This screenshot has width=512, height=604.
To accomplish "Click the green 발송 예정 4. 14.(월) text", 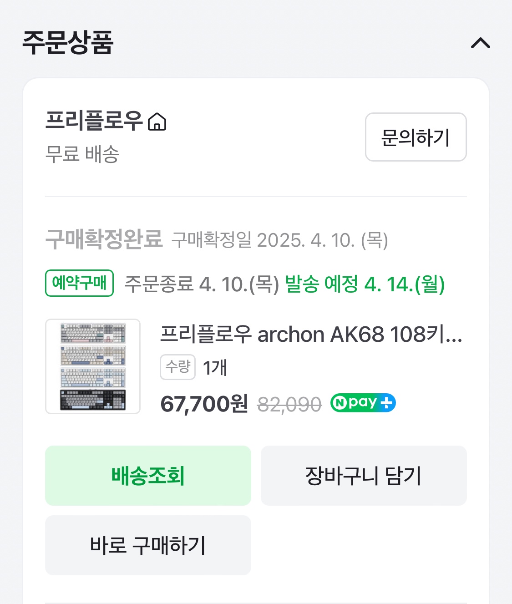I will 365,284.
